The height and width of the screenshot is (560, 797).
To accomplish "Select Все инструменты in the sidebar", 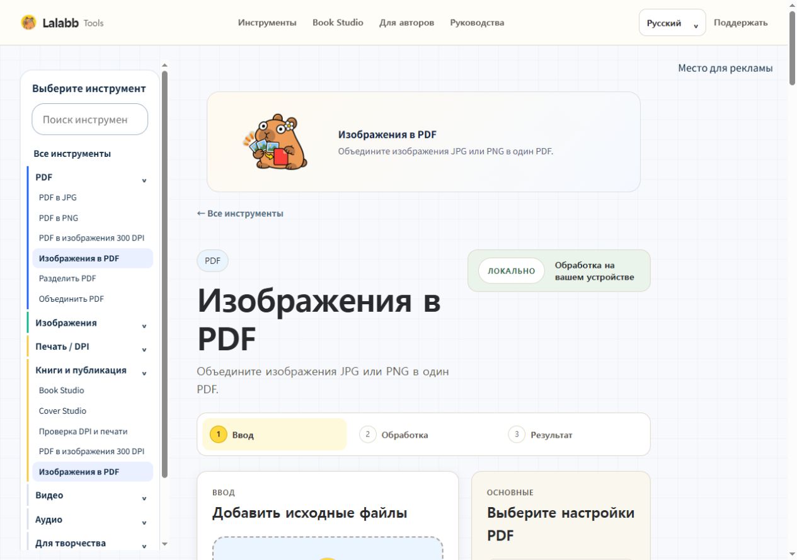I will click(72, 154).
